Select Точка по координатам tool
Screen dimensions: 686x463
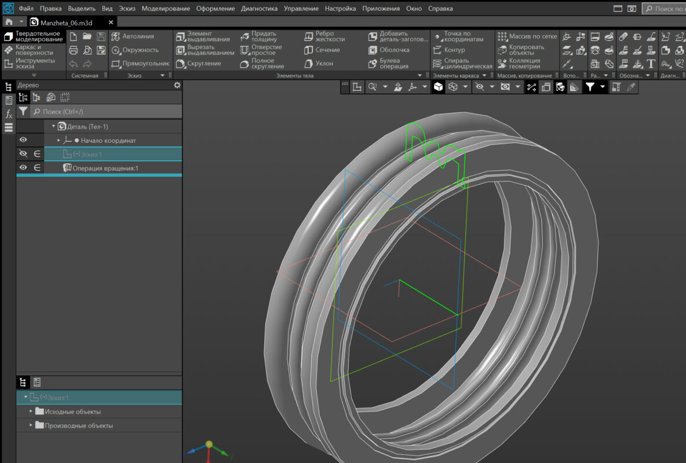point(458,36)
